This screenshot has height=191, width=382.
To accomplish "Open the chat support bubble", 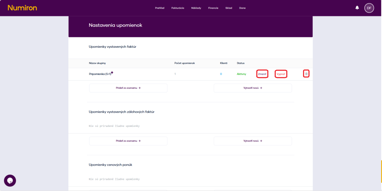I will click(10, 181).
